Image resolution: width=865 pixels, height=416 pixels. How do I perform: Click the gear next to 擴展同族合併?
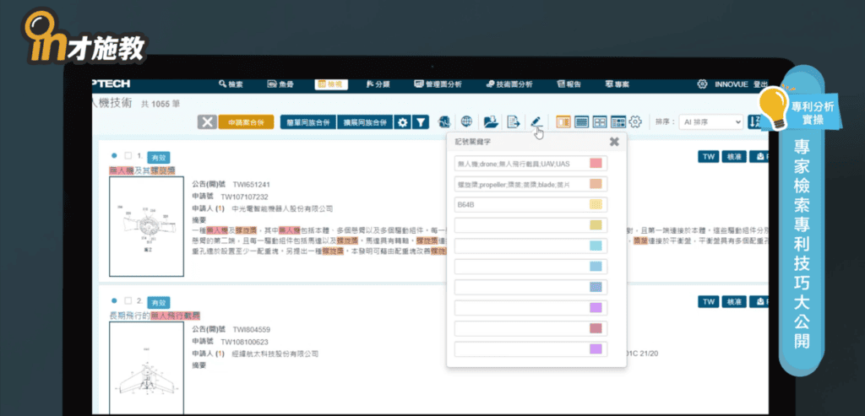(x=403, y=122)
